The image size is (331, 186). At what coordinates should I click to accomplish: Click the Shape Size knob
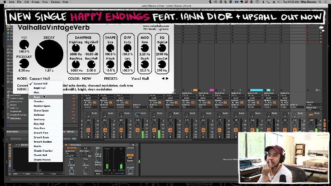110,47
